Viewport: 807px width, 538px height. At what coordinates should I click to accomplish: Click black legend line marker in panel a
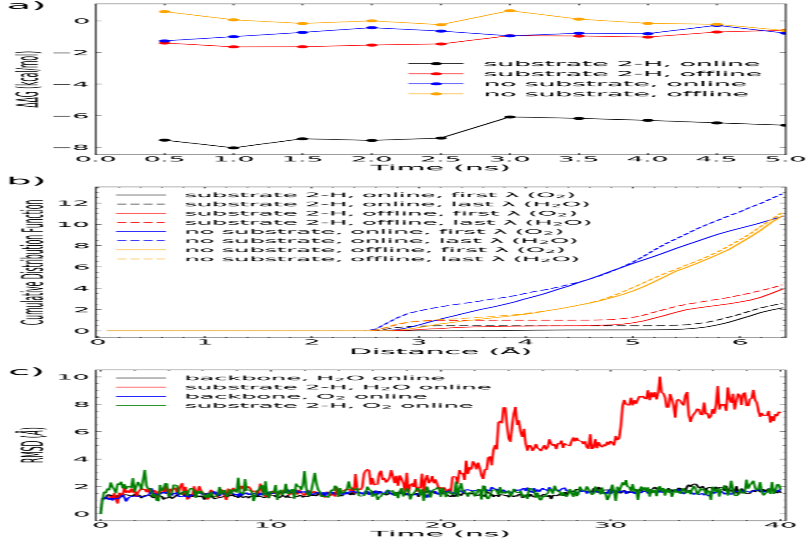(x=435, y=64)
